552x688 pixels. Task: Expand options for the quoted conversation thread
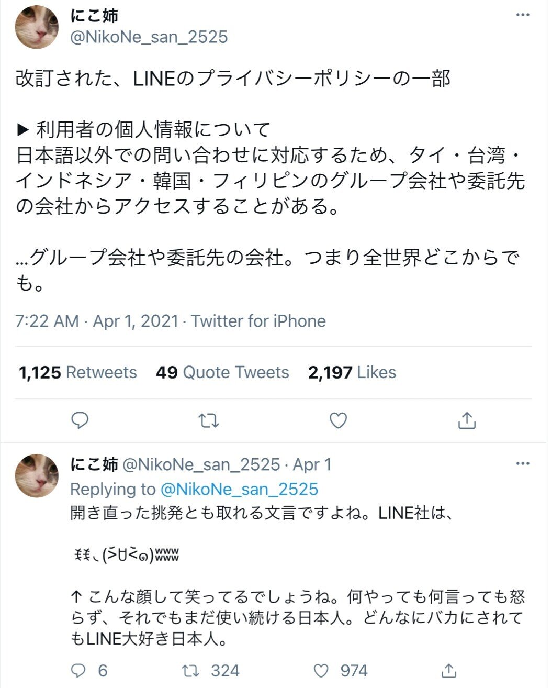coord(522,462)
